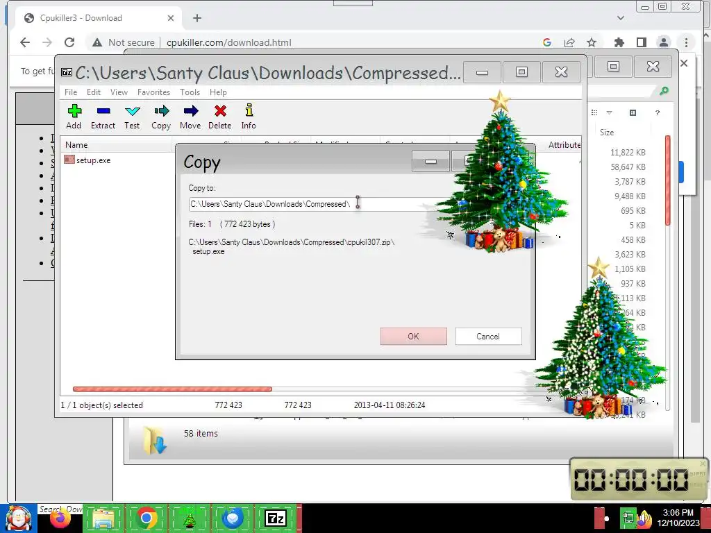Open the Chrome profile avatar
The image size is (711, 533).
(x=663, y=42)
